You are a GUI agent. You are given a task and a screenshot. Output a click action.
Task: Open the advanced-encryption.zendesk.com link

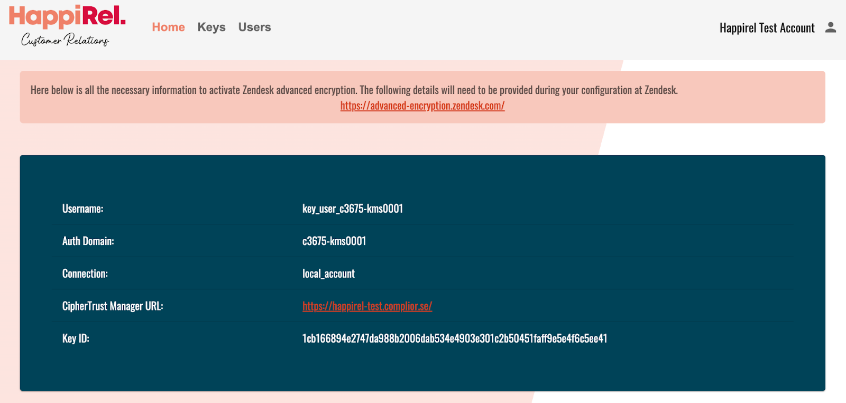[x=422, y=106]
